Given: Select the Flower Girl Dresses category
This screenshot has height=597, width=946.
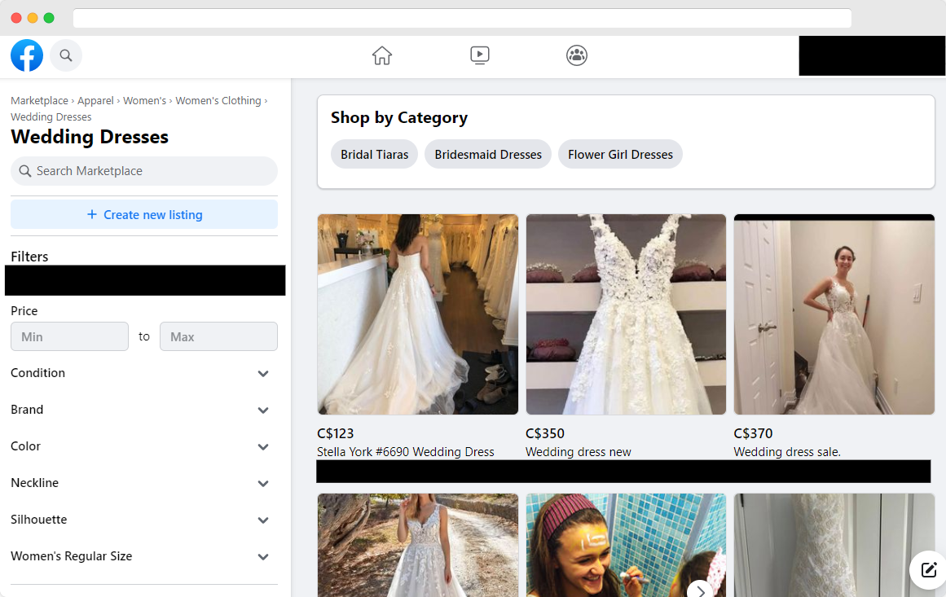Looking at the screenshot, I should (x=620, y=155).
